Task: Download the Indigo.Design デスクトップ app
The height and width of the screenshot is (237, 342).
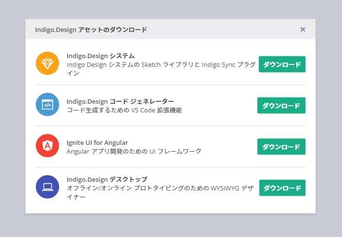Action: click(282, 188)
